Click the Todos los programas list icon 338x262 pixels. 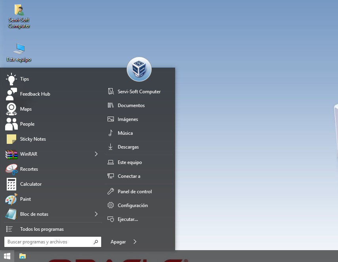(9, 229)
